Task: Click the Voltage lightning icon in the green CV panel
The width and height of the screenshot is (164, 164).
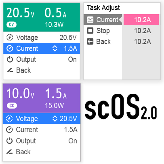Action: point(10,38)
